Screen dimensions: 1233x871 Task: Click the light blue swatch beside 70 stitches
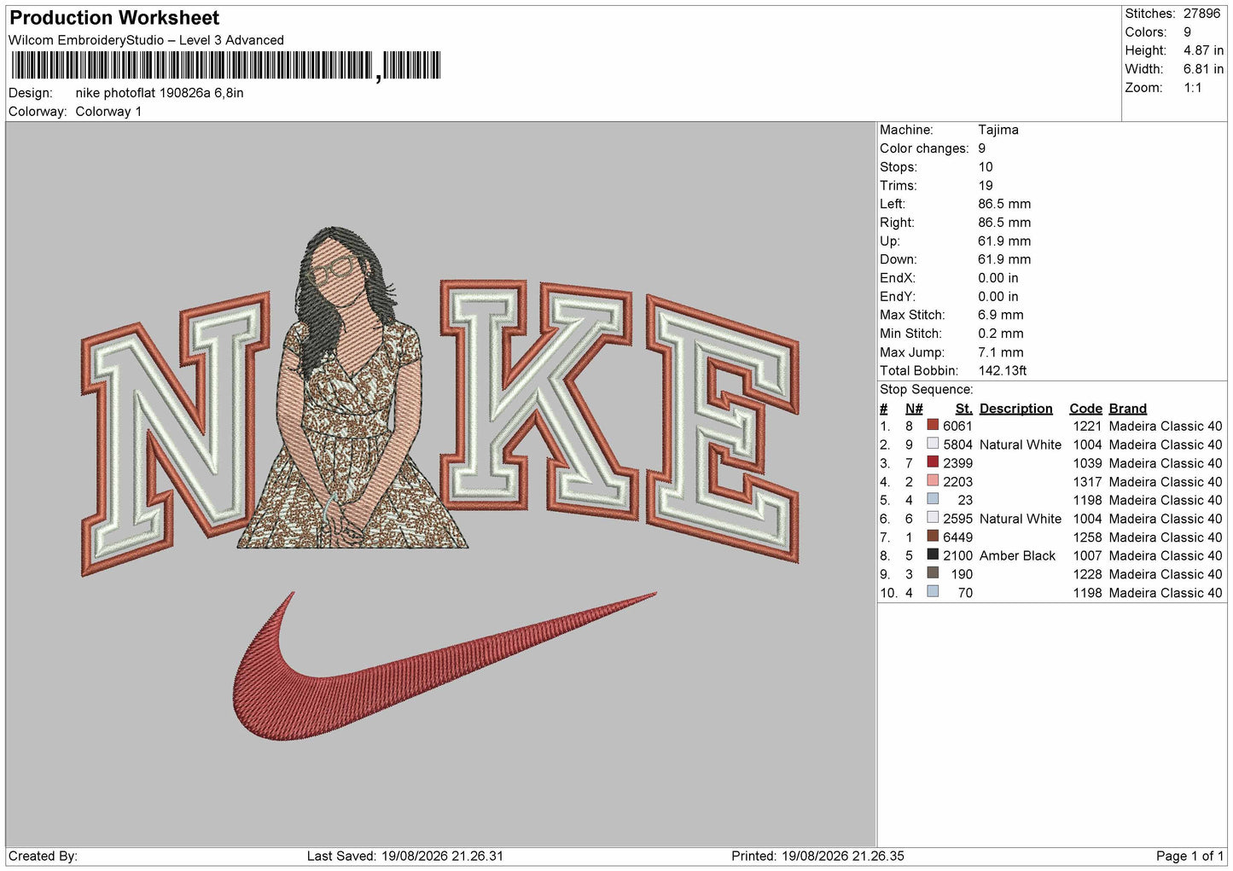933,593
